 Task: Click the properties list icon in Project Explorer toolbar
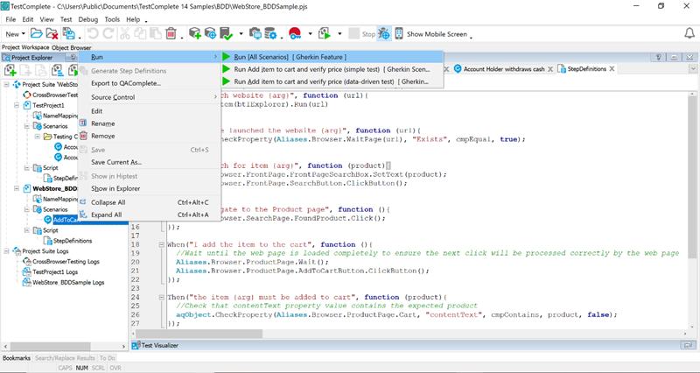pyautogui.click(x=57, y=70)
